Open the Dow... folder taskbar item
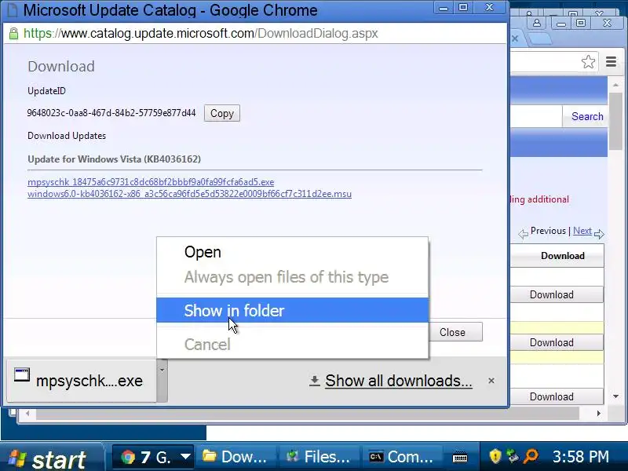 pos(236,457)
